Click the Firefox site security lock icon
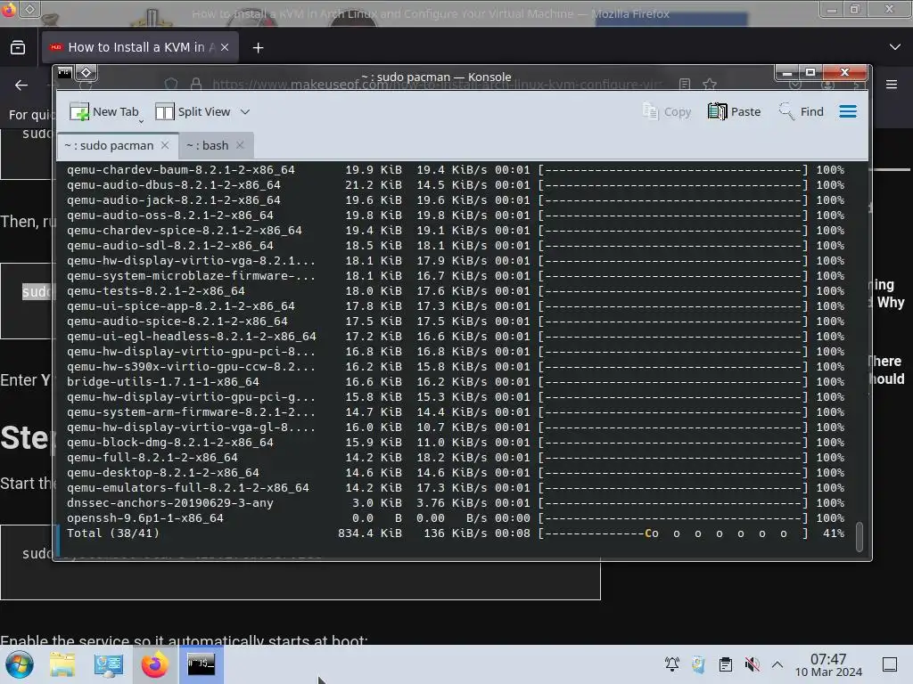The width and height of the screenshot is (913, 684). coord(196,85)
